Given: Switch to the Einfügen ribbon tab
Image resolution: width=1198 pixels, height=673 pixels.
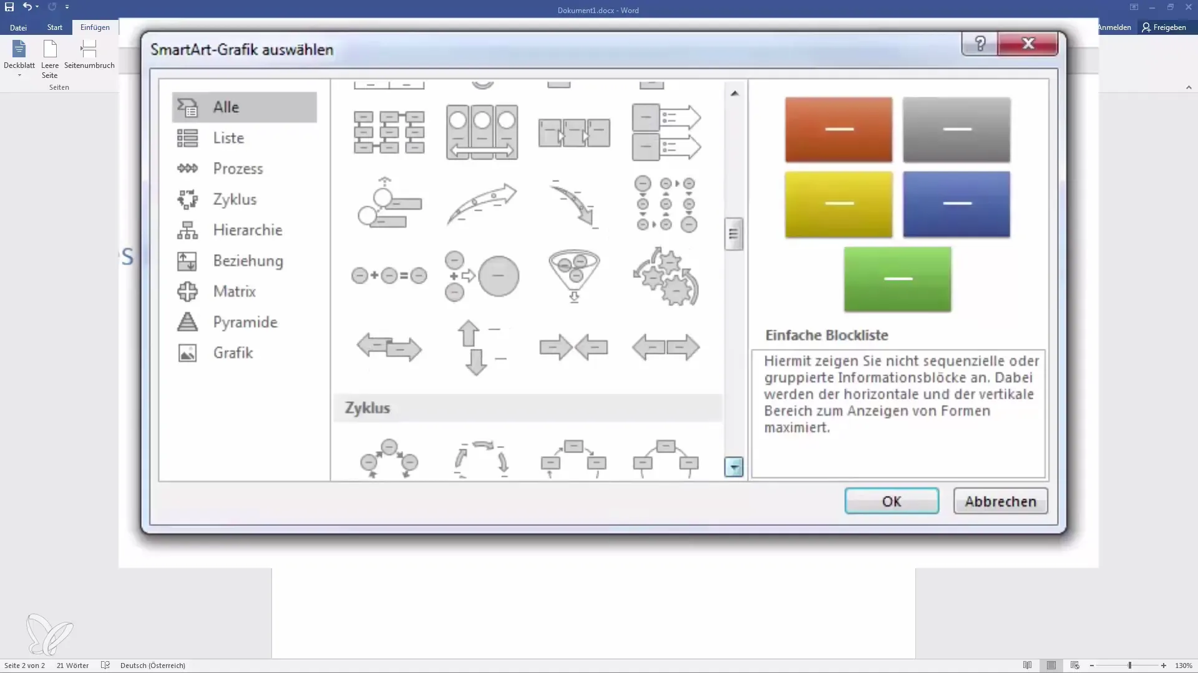Looking at the screenshot, I should pos(95,27).
